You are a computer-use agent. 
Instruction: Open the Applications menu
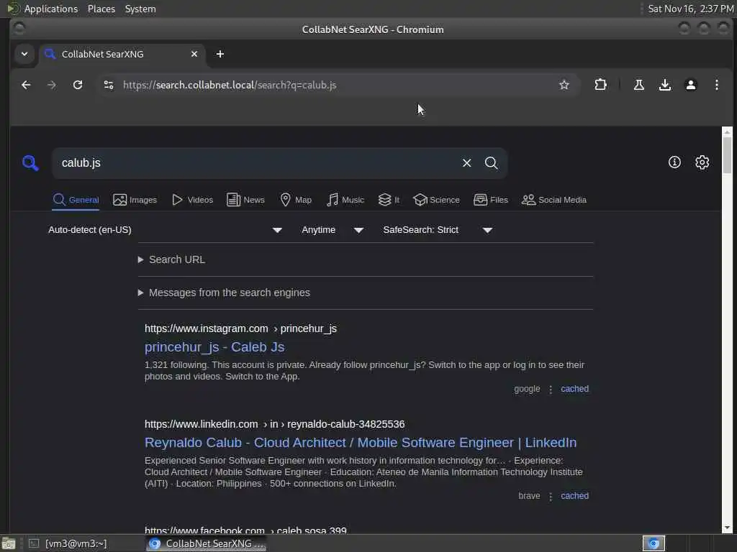click(51, 9)
